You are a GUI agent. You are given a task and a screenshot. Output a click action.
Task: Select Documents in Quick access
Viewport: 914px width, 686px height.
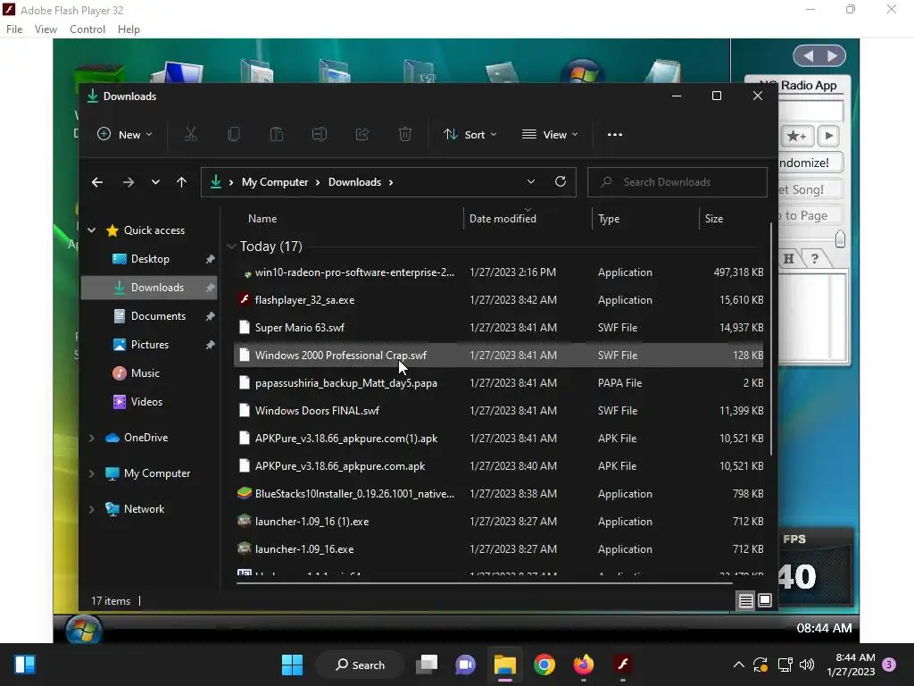pyautogui.click(x=150, y=316)
